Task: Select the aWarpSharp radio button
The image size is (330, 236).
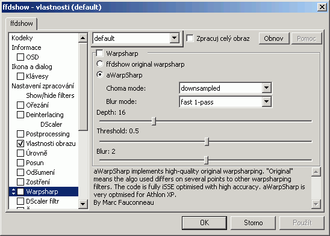Action: pyautogui.click(x=100, y=74)
